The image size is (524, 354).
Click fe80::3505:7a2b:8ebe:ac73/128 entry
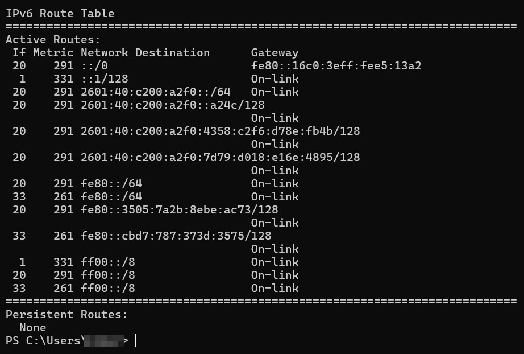pyautogui.click(x=179, y=209)
